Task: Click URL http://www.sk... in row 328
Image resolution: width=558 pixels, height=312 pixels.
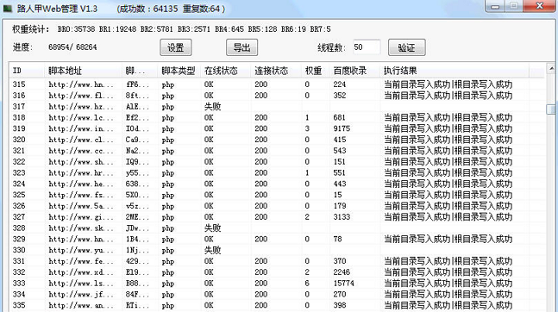Action: [81, 228]
